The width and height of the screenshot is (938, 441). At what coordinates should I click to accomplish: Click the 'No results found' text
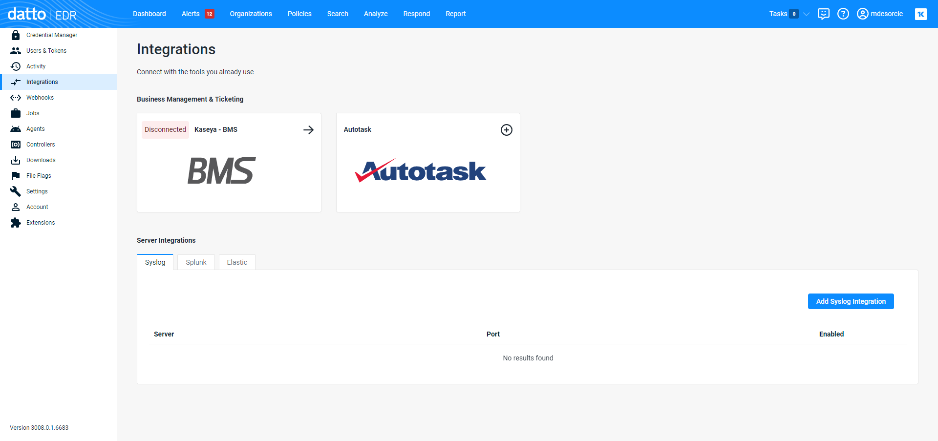click(x=528, y=358)
